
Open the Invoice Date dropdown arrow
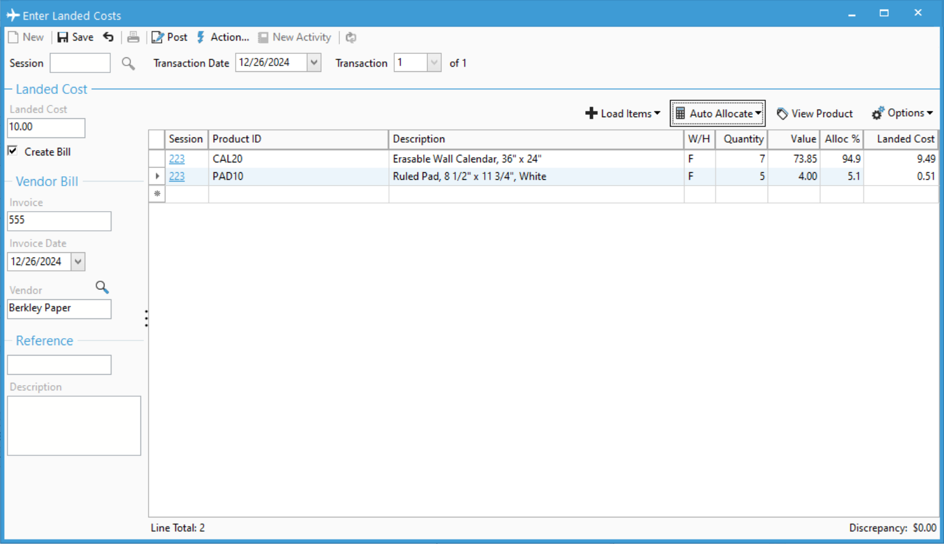(x=78, y=262)
